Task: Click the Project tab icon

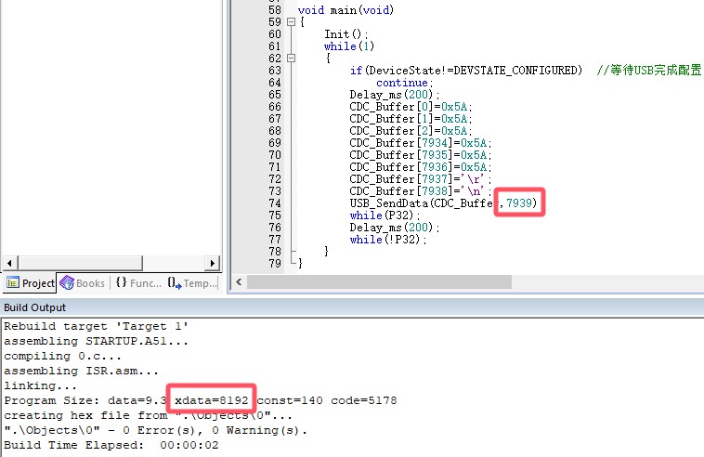Action: tap(13, 283)
